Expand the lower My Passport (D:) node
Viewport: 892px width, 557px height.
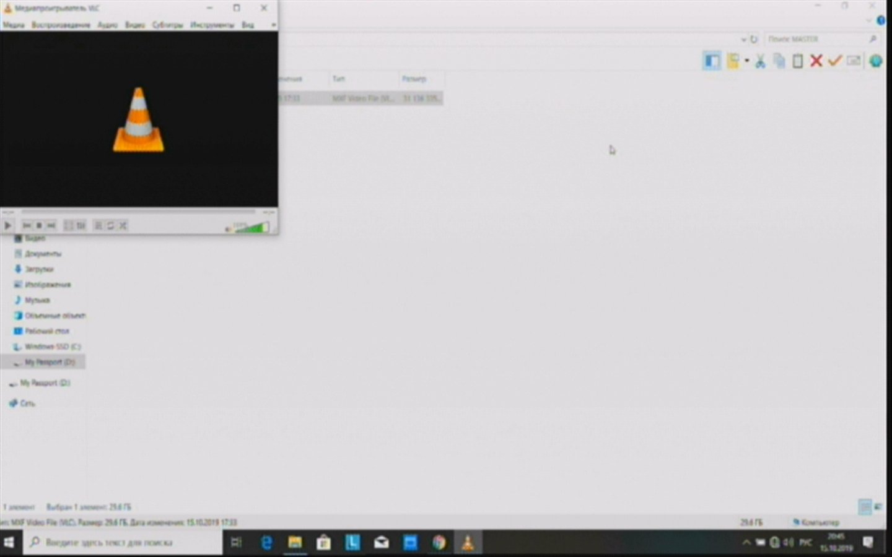point(45,383)
